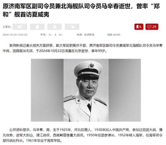Click the 分享到 share label
The height and width of the screenshot is (145, 166).
(7, 27)
